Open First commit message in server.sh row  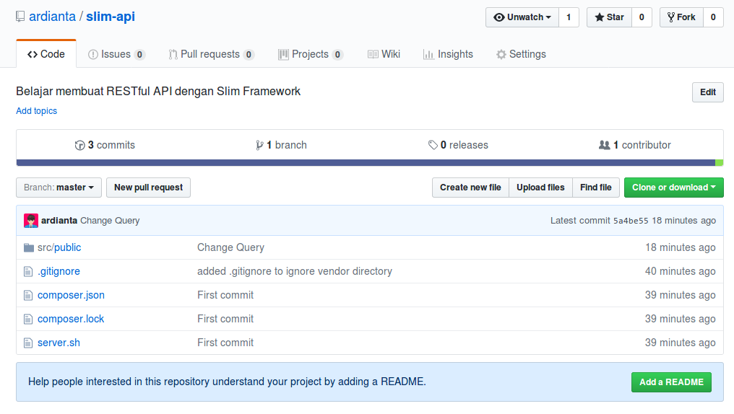pos(225,343)
